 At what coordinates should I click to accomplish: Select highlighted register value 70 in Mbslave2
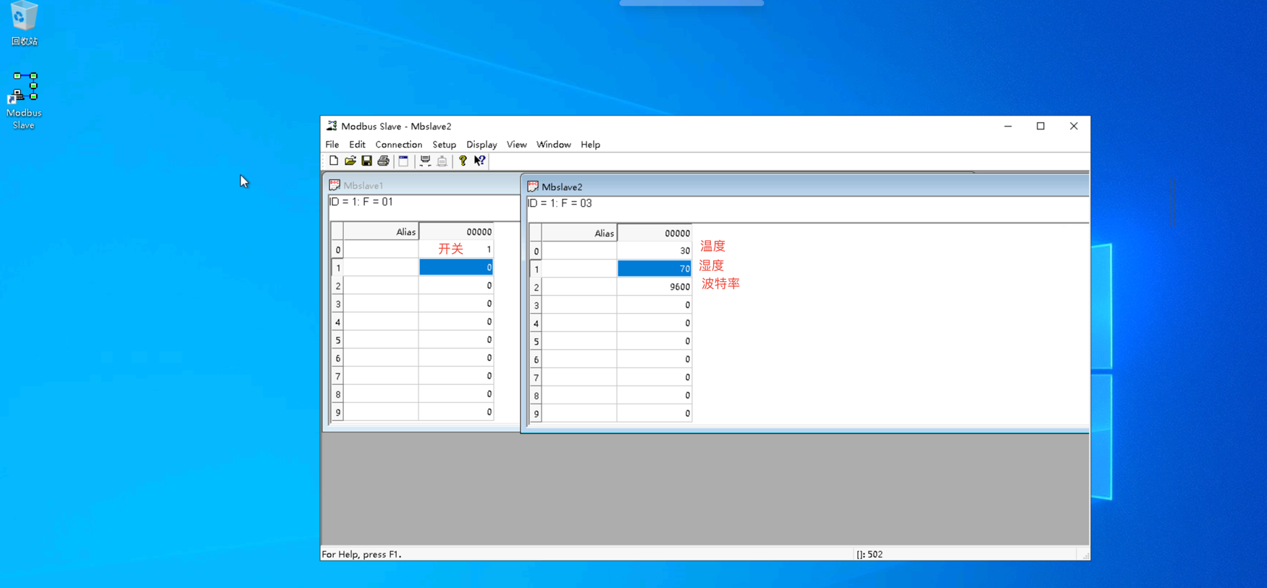(x=654, y=269)
